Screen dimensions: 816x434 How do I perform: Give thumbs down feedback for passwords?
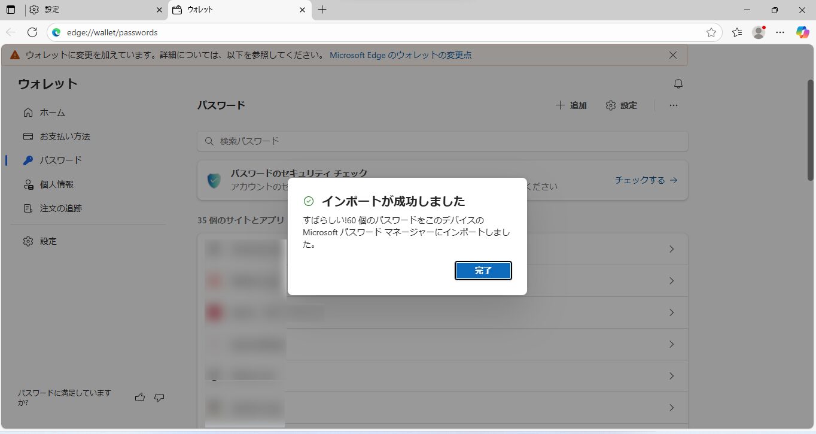tap(159, 397)
